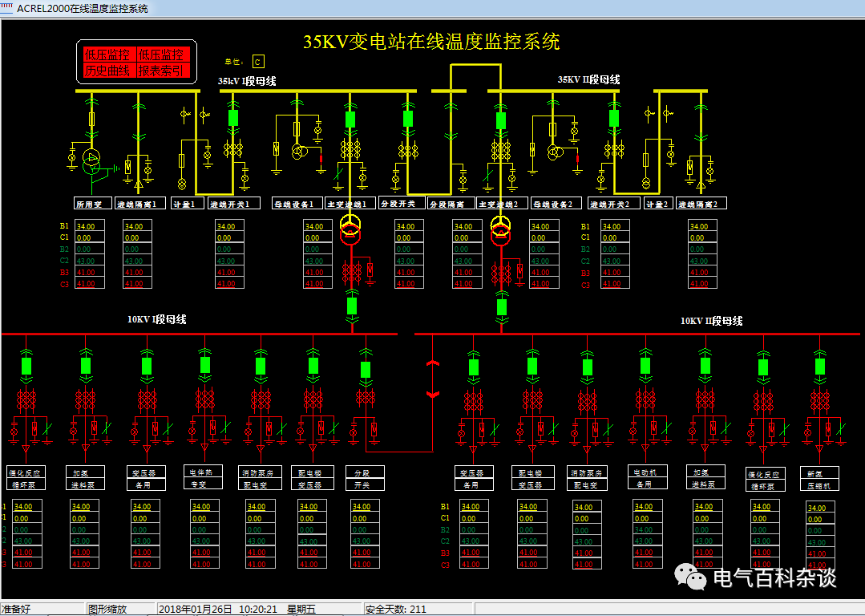865x616 pixels.
Task: Click the 35KV变电站在线温度监控系统 title heading
Action: point(431,42)
